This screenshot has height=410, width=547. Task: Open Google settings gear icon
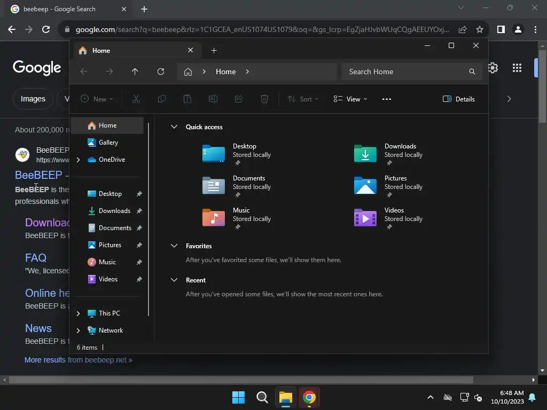(493, 68)
